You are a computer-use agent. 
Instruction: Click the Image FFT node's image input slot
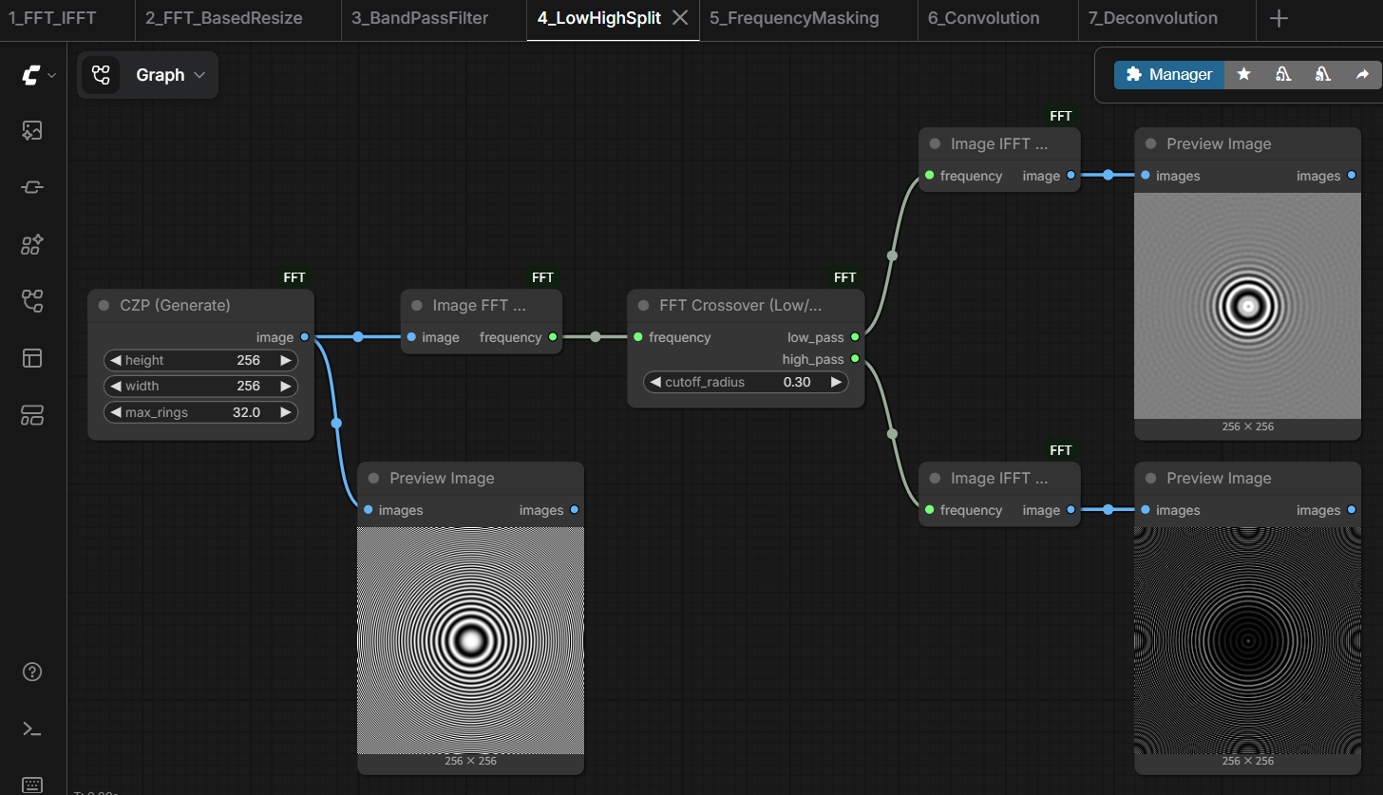[411, 337]
